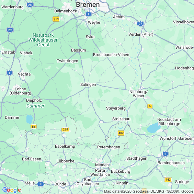The image size is (194, 194).
Task: Click the Verden (Aller) town label
Action: point(141,34)
